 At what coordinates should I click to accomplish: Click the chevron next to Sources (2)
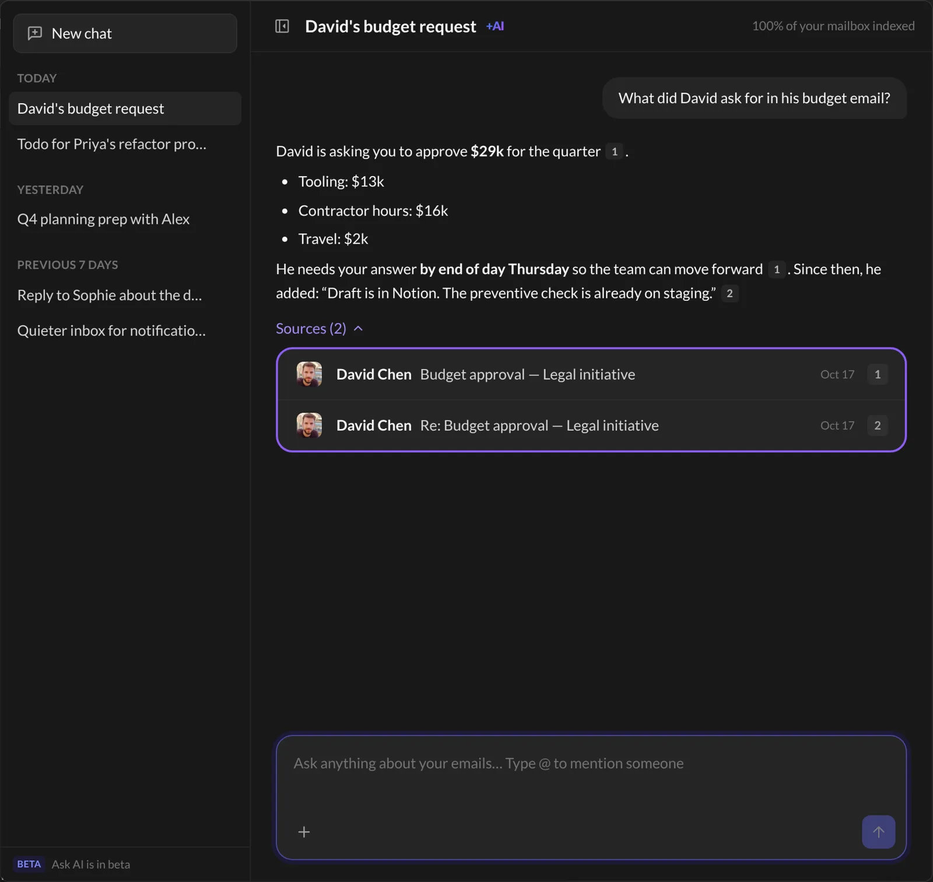coord(359,329)
